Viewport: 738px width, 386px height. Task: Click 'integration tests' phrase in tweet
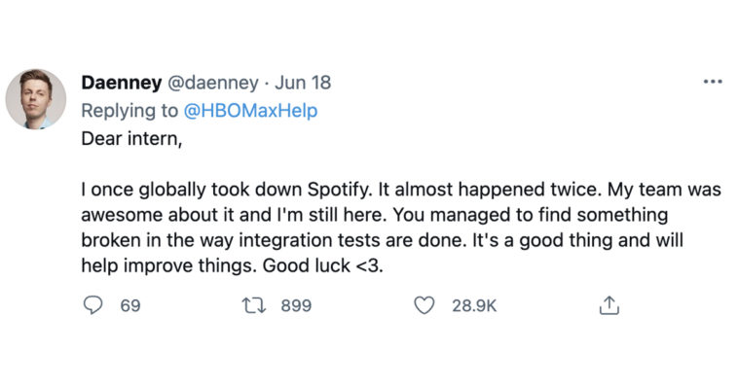pyautogui.click(x=310, y=241)
